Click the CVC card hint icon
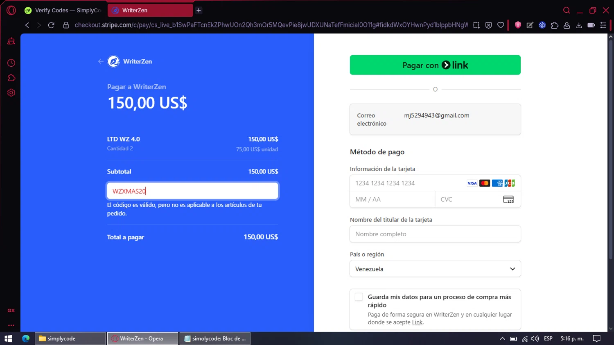 [x=508, y=199]
